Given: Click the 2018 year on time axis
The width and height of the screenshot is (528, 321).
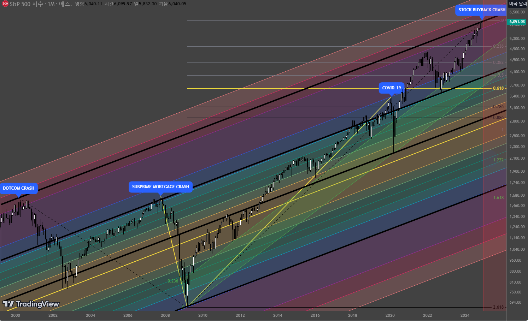Looking at the screenshot, I should point(353,315).
